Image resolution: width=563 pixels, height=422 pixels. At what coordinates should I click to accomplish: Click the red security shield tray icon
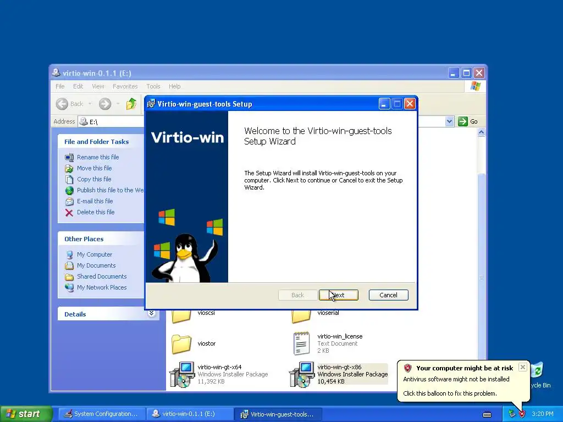point(522,414)
